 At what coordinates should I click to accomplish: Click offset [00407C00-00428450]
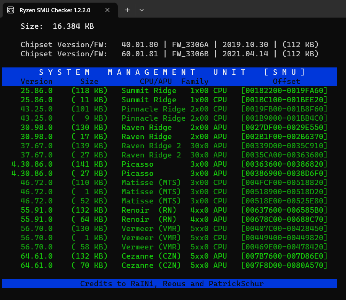click(284, 229)
